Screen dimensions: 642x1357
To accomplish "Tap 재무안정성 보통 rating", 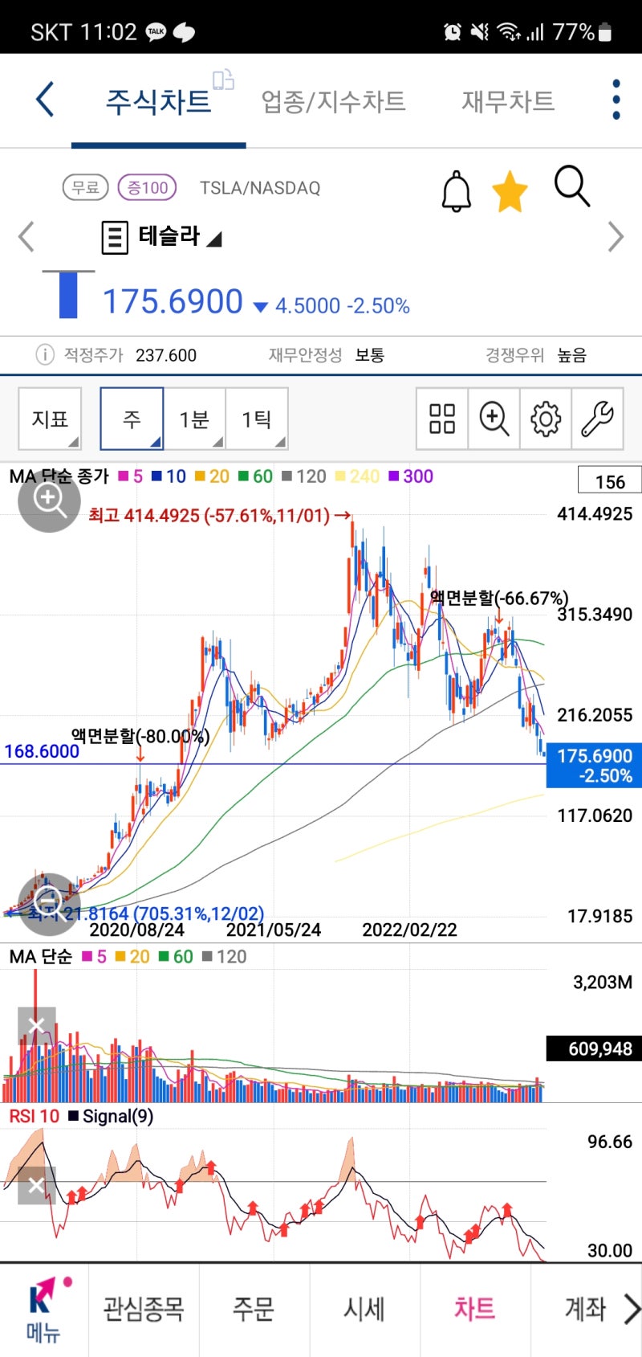I will pyautogui.click(x=327, y=355).
